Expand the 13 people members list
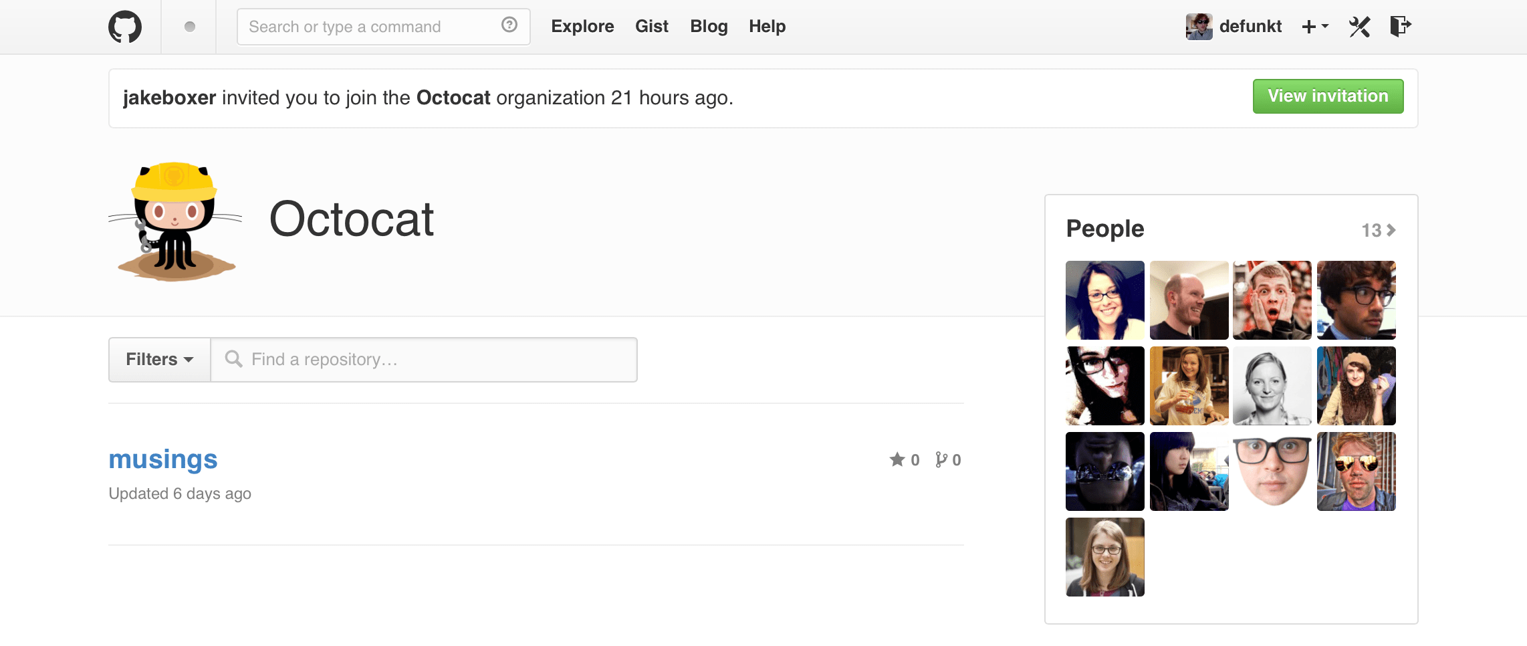The height and width of the screenshot is (646, 1527). click(x=1378, y=231)
